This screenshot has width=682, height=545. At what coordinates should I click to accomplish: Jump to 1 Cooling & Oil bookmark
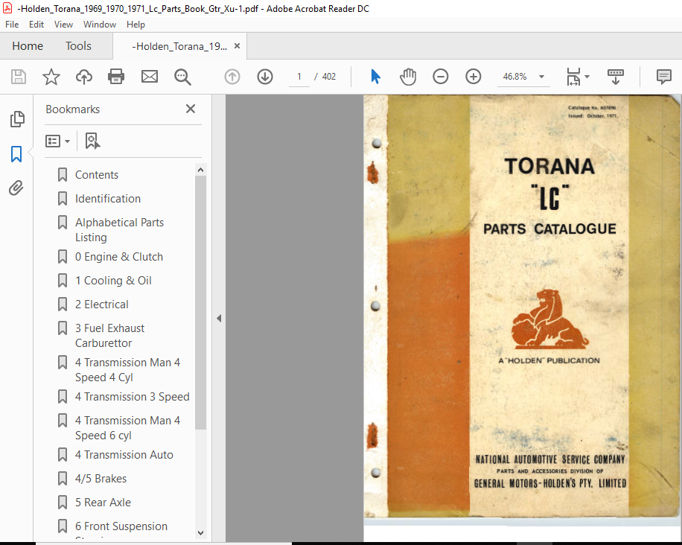(x=113, y=281)
